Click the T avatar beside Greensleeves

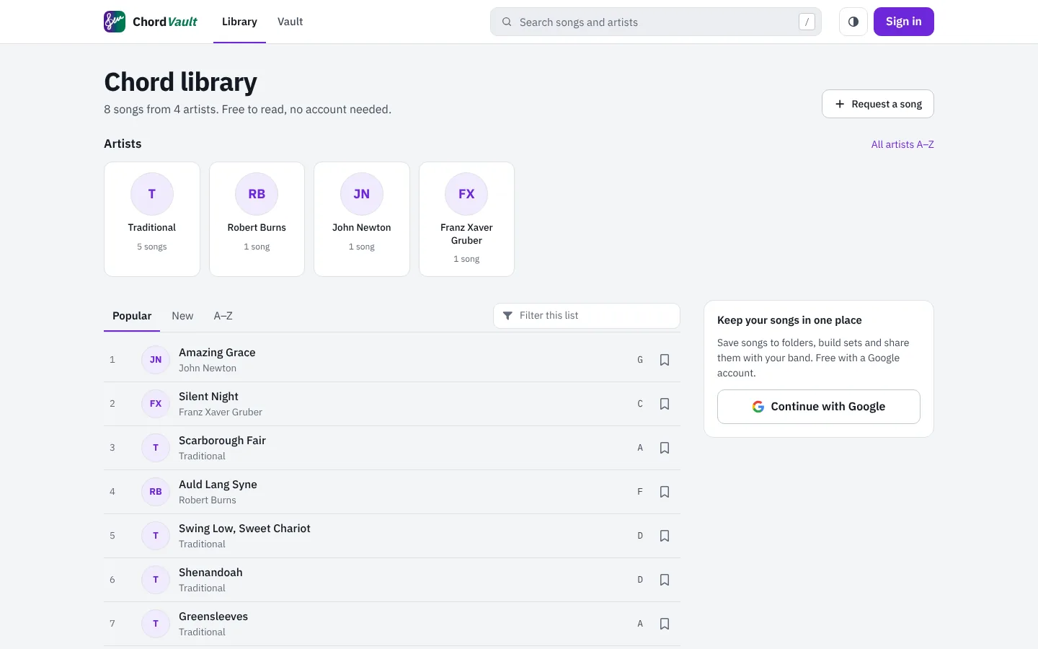(x=156, y=624)
